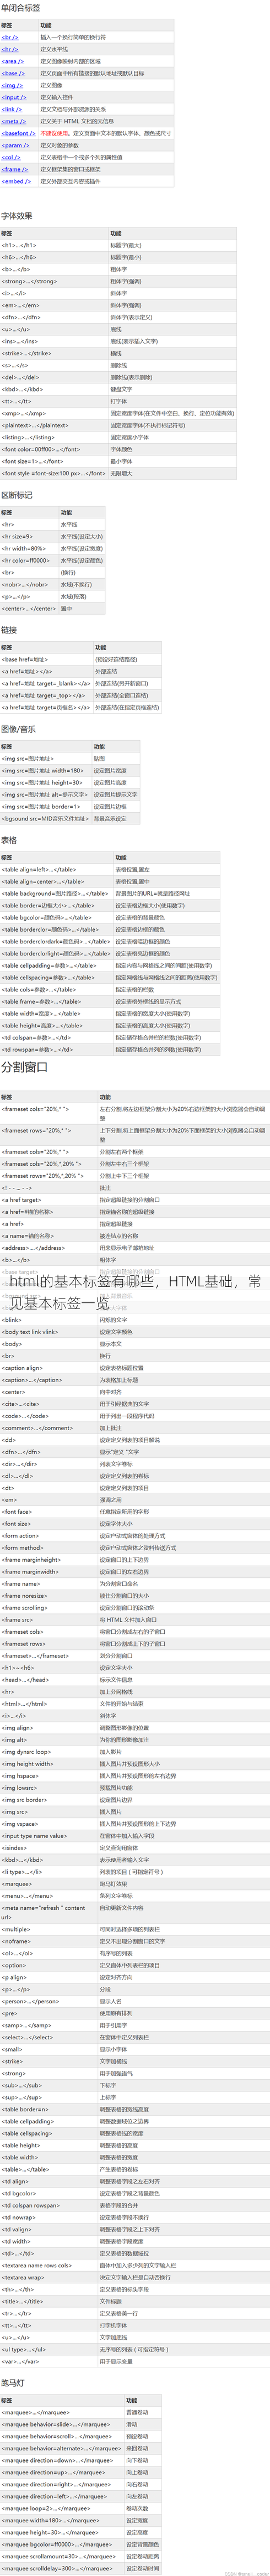Click the '<comment>...</comment>' table cell
Screen dimensions: 270x2576
tap(49, 1427)
